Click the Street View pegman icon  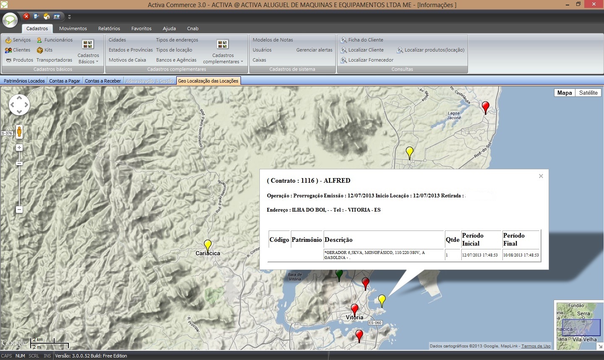tap(19, 132)
